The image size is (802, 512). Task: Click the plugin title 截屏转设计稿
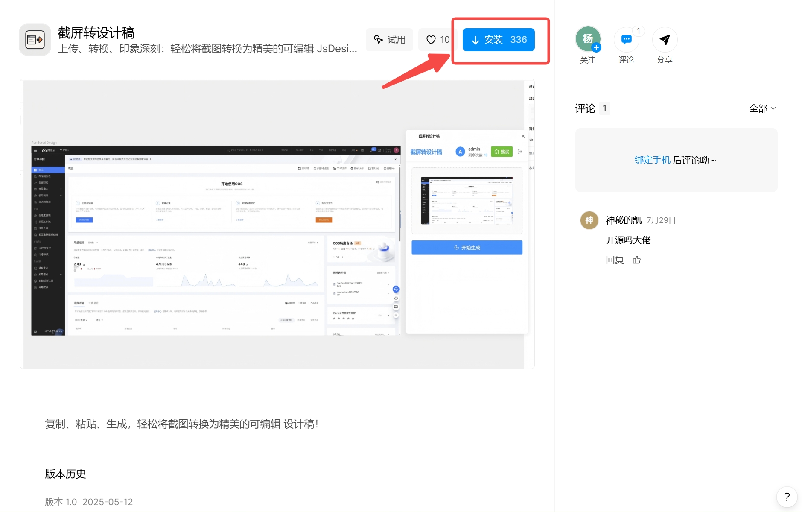pos(96,33)
